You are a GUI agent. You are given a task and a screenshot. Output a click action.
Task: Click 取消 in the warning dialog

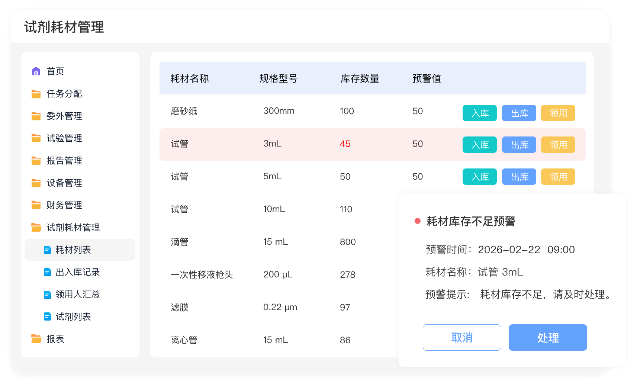[461, 337]
